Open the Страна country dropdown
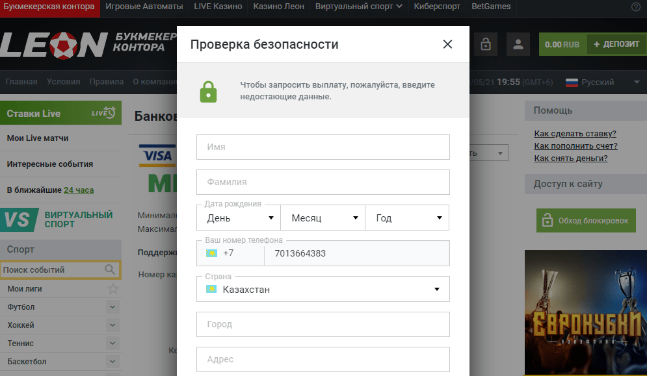This screenshot has height=376, width=647. click(323, 289)
